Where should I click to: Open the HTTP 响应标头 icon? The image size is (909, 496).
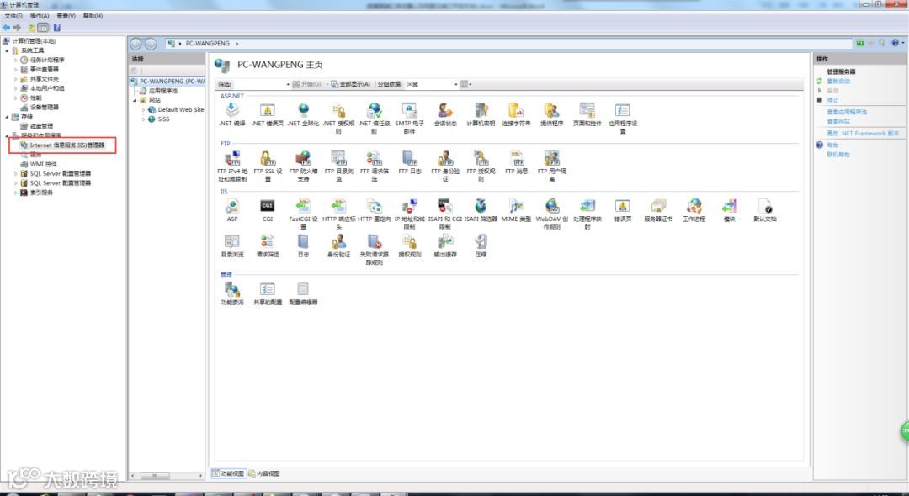point(338,206)
